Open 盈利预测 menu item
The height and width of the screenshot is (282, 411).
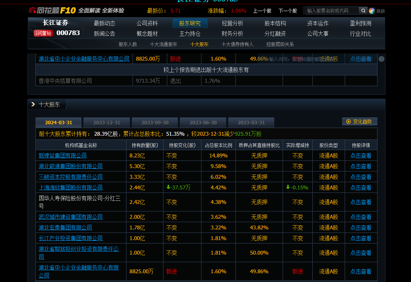(360, 23)
